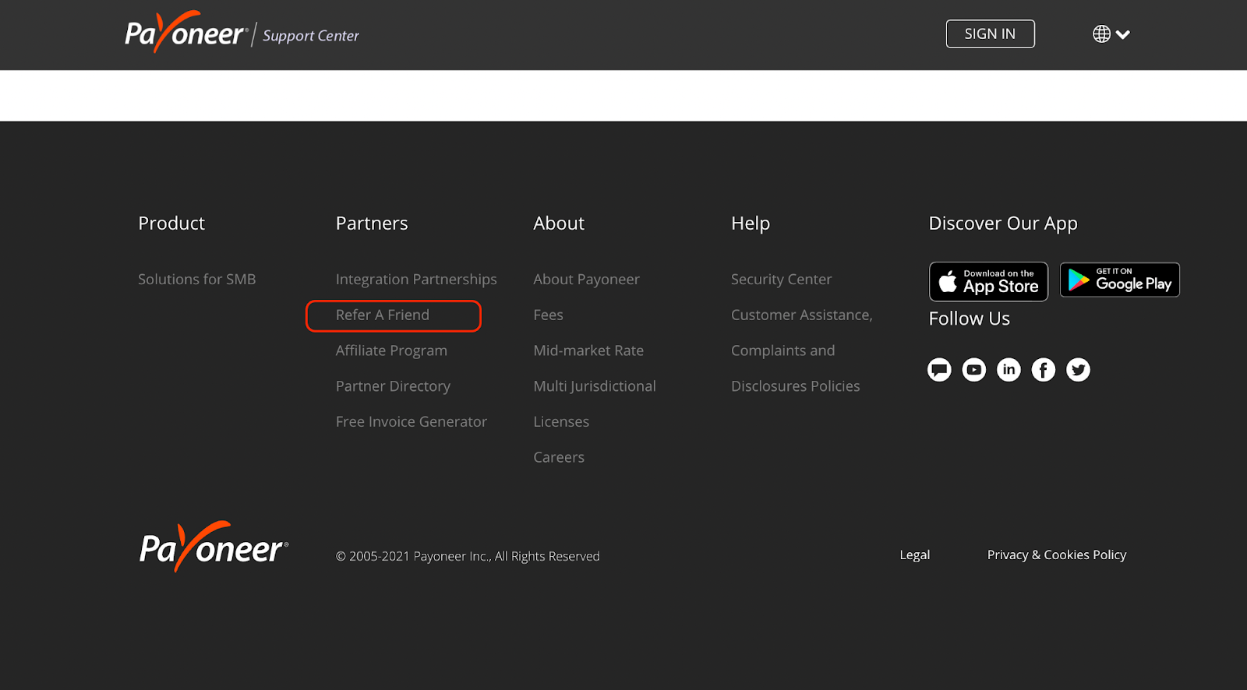The width and height of the screenshot is (1247, 690).
Task: Open the Twitter social icon
Action: pos(1078,369)
